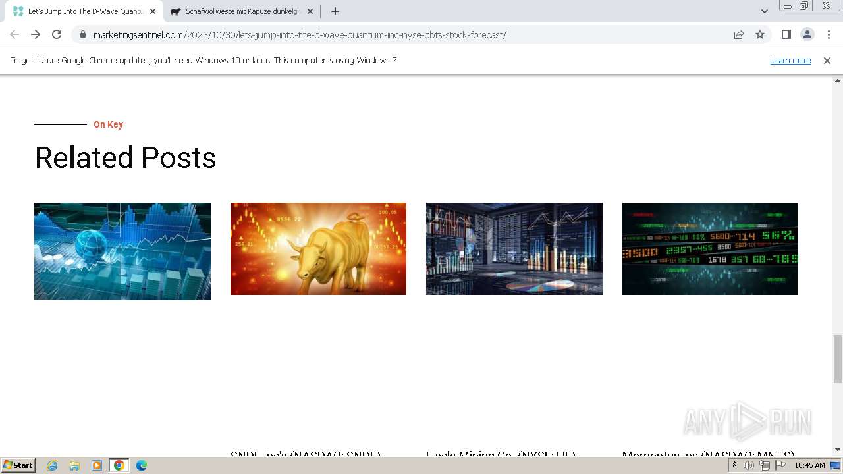Switch to the Schafwollweste mit Kapuze tab
This screenshot has height=474, width=843.
coord(242,11)
